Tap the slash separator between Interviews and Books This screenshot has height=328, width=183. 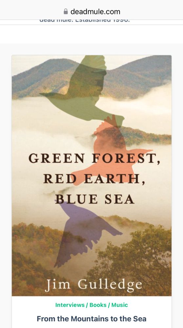tap(87, 305)
